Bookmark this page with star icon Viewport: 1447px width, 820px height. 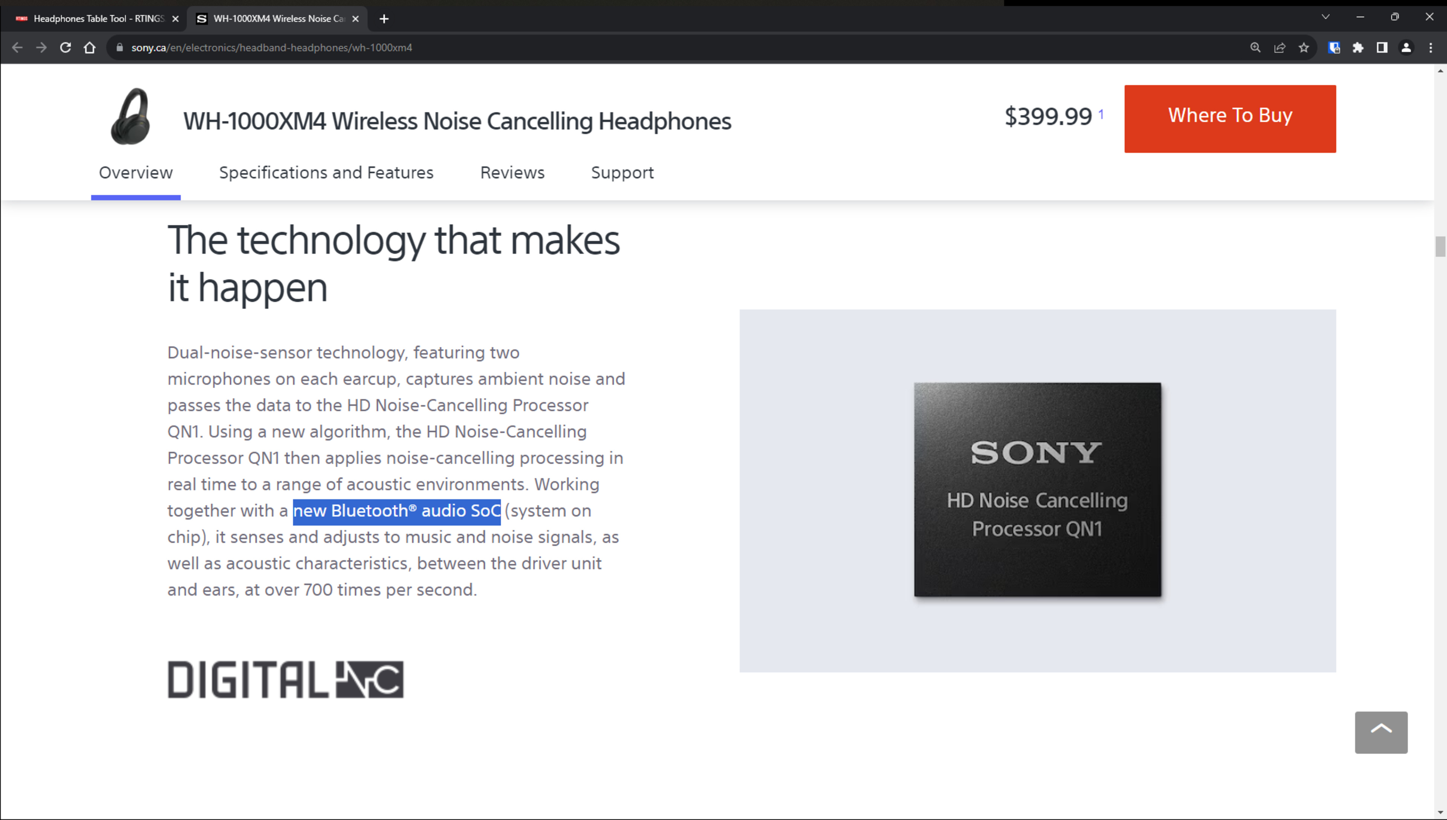[1303, 48]
